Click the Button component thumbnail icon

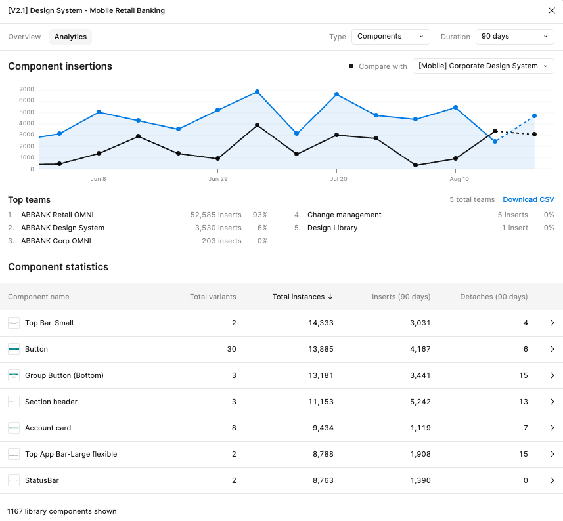pos(14,349)
